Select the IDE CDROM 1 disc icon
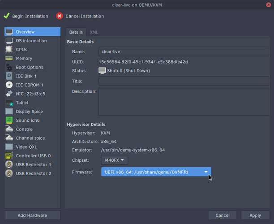Screen dimensions: 274x224 9,85
